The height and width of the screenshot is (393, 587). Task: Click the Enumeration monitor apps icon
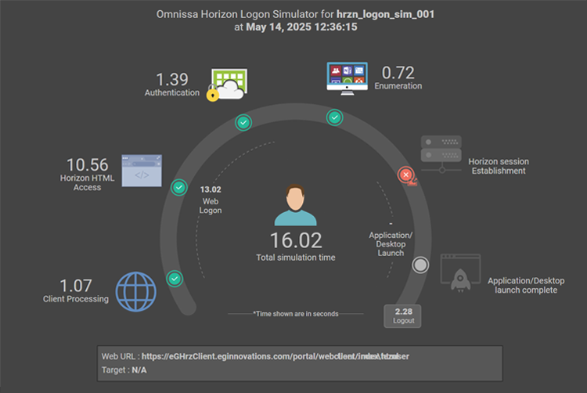(x=347, y=78)
